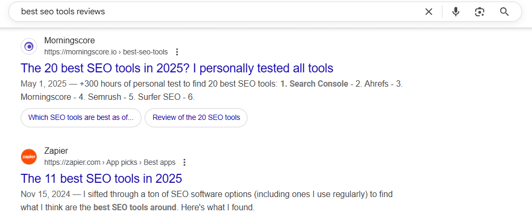Click the 'Which SEO tools are best as of...' chip
Image resolution: width=532 pixels, height=224 pixels.
point(81,118)
